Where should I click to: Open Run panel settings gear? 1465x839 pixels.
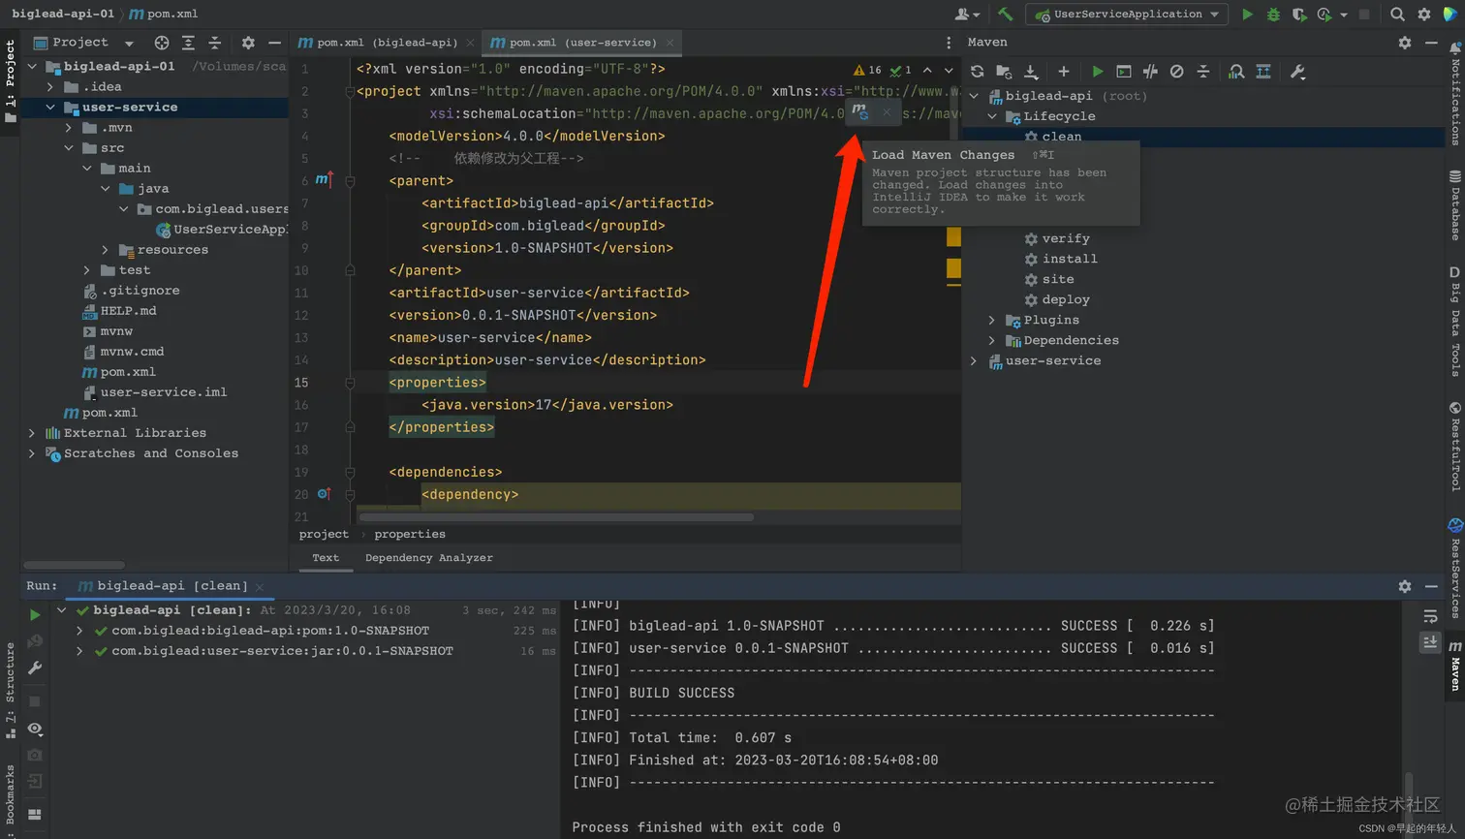point(1405,586)
